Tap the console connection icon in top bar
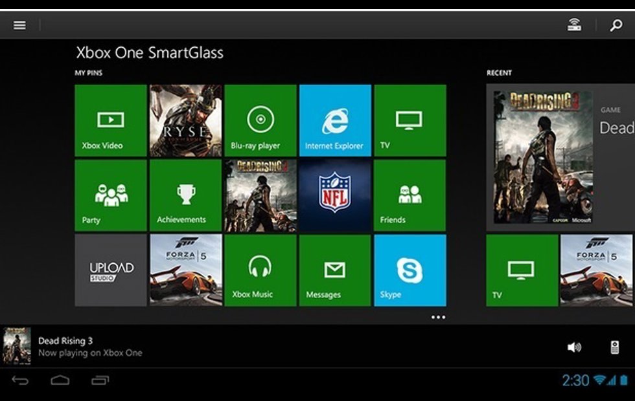Screen dimensions: 635x401 coord(571,25)
